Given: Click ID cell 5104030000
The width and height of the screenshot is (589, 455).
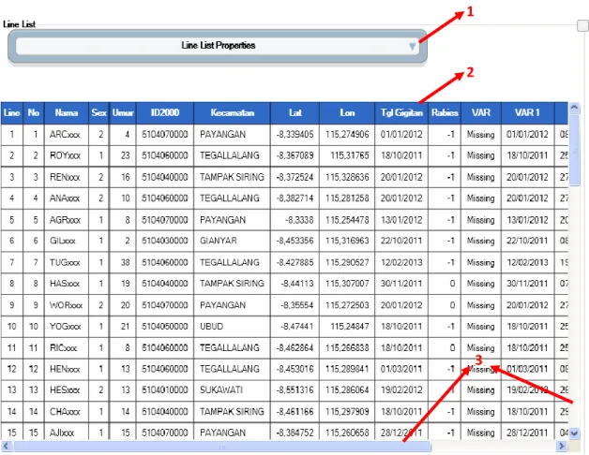Looking at the screenshot, I should click(165, 241).
